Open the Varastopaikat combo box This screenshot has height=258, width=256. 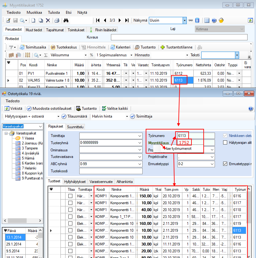click(40, 126)
